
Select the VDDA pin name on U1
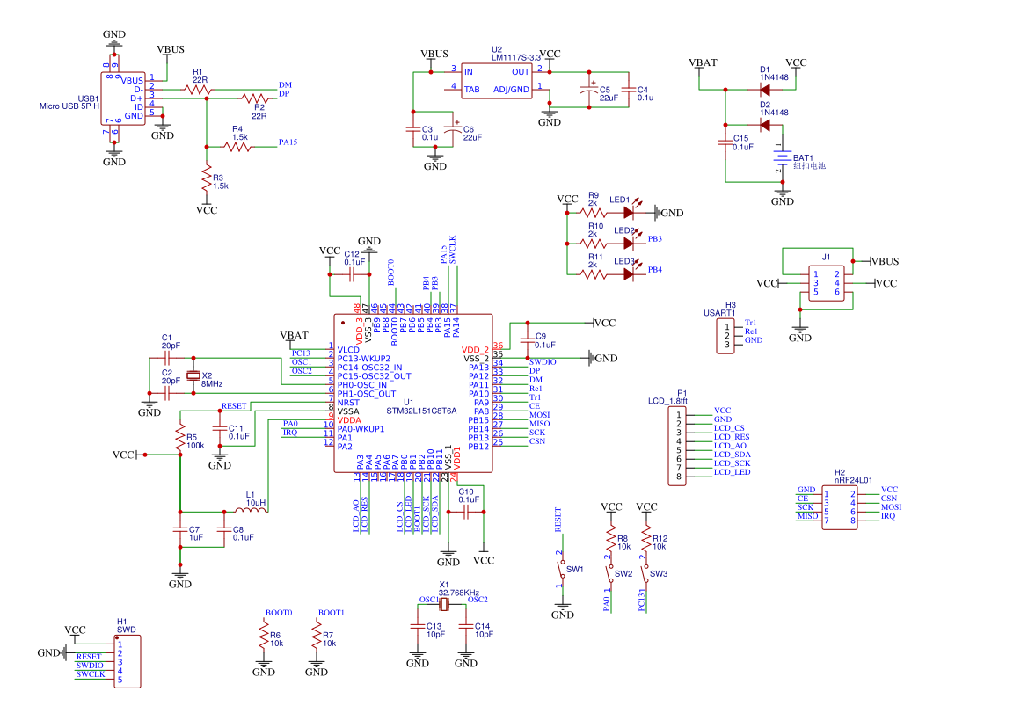349,420
